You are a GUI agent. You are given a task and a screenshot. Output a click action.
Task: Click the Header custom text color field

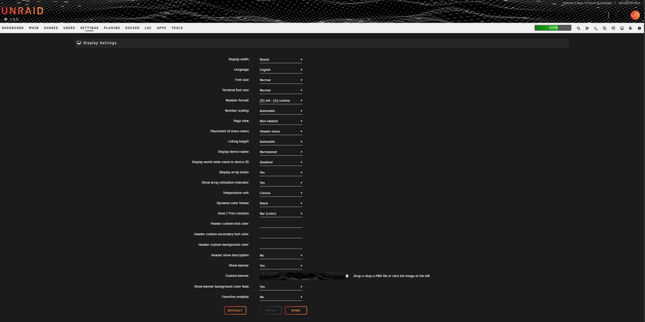pyautogui.click(x=281, y=224)
